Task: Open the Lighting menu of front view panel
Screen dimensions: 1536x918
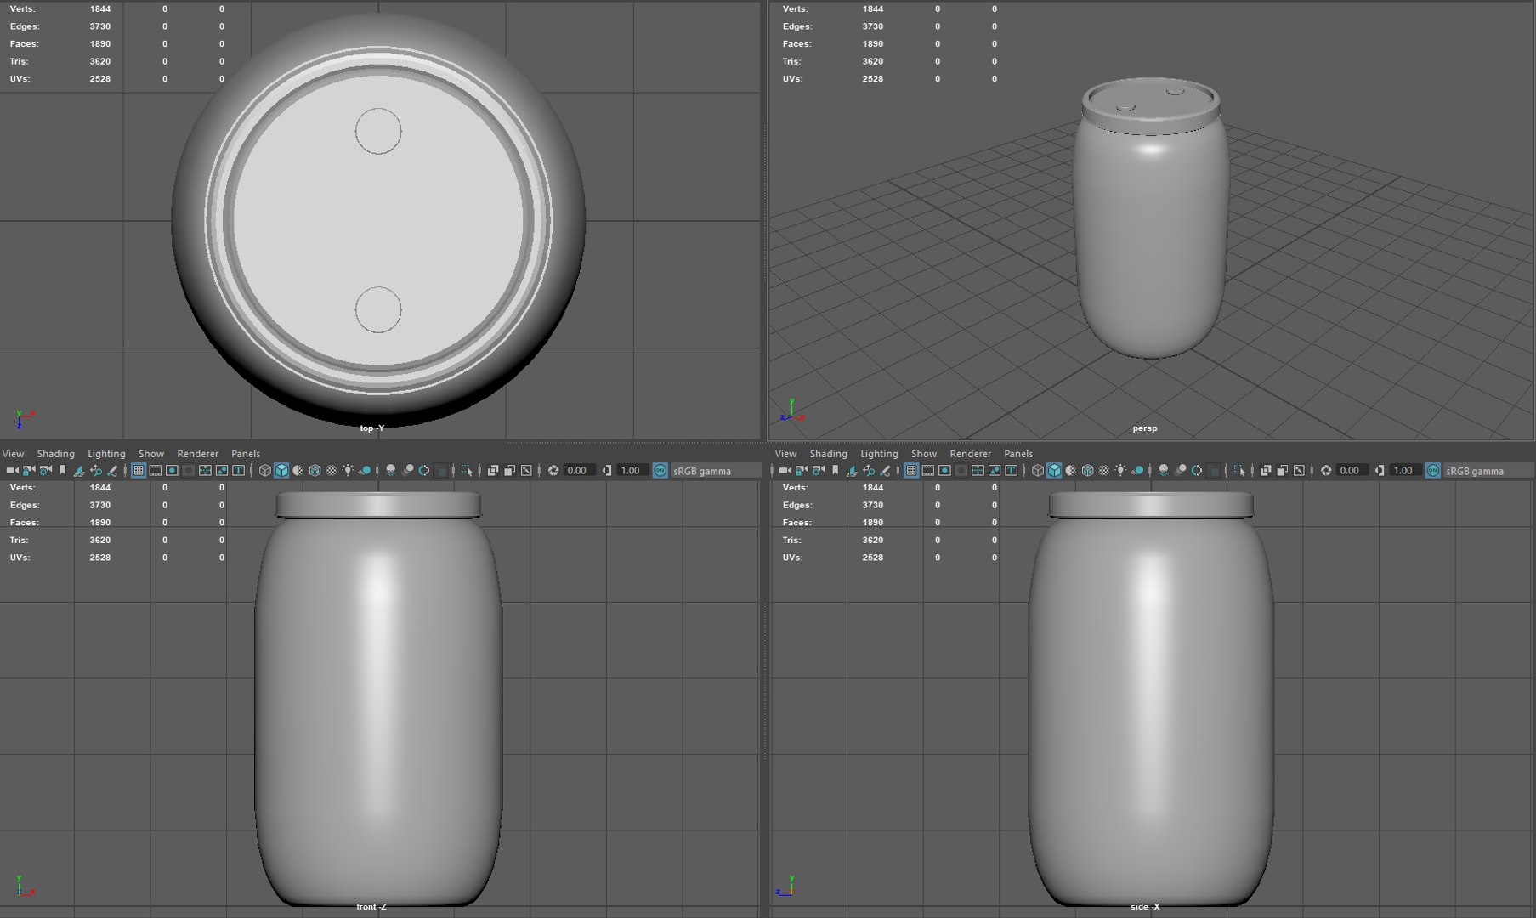Action: (x=106, y=454)
